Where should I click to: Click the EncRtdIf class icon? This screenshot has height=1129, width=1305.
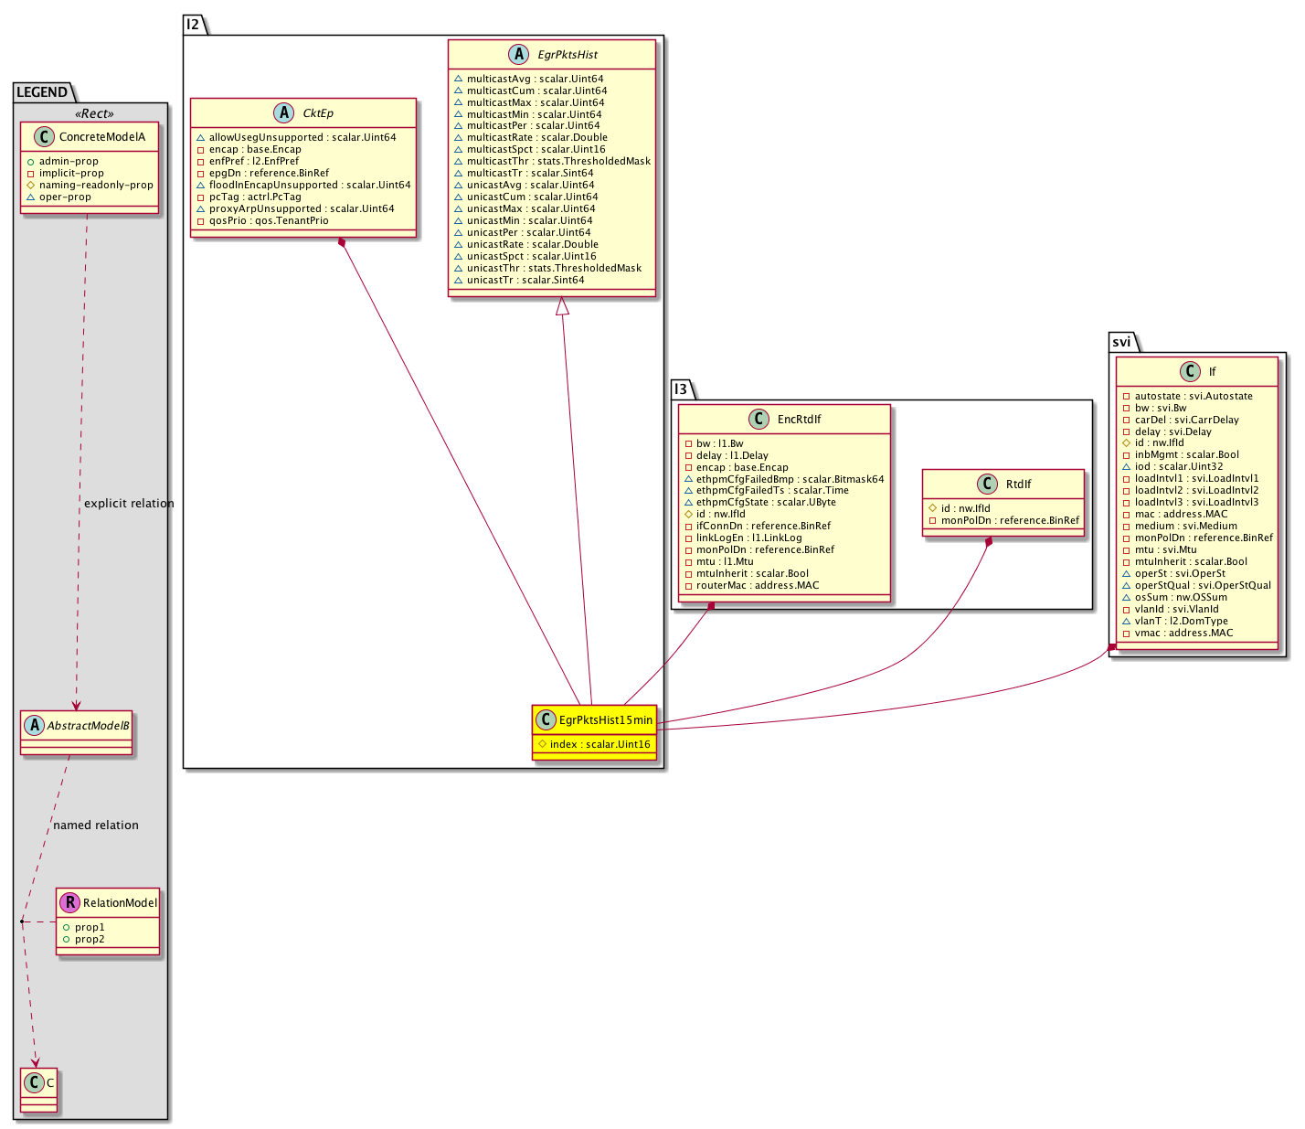[759, 420]
